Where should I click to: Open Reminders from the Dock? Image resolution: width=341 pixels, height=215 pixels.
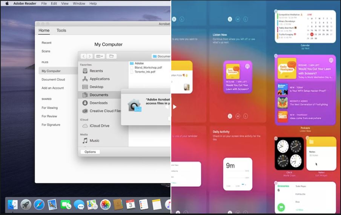144,204
